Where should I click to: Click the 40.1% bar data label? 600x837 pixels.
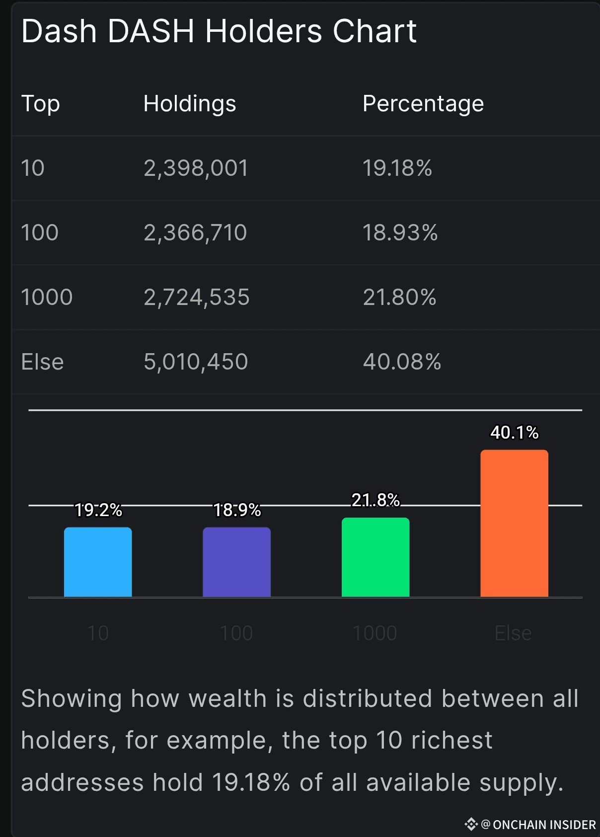(x=514, y=433)
